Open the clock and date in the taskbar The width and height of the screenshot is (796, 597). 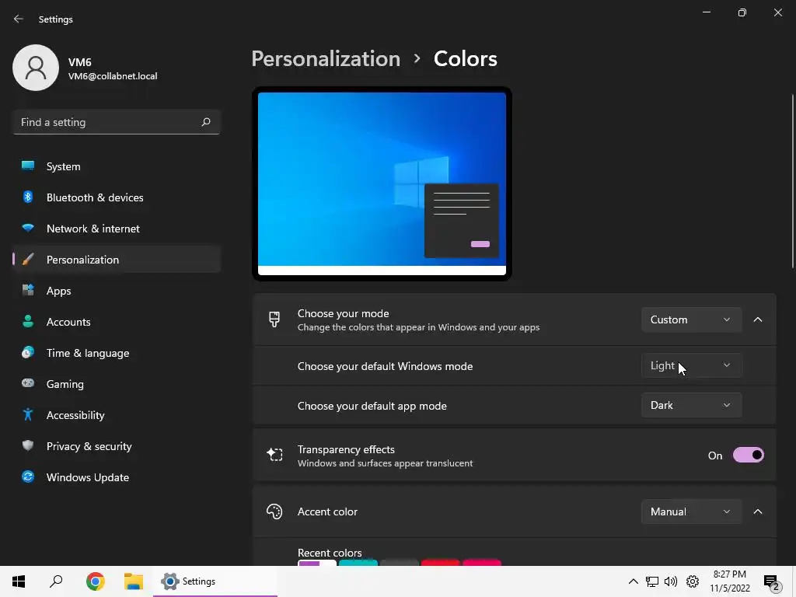click(729, 581)
